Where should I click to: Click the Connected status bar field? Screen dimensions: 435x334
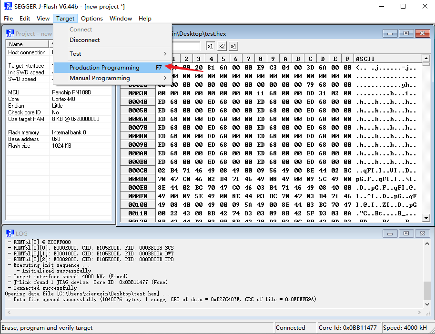(295, 328)
